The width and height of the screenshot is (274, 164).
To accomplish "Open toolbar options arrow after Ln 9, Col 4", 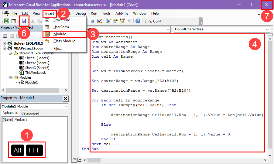I will pyautogui.click(x=201, y=21).
